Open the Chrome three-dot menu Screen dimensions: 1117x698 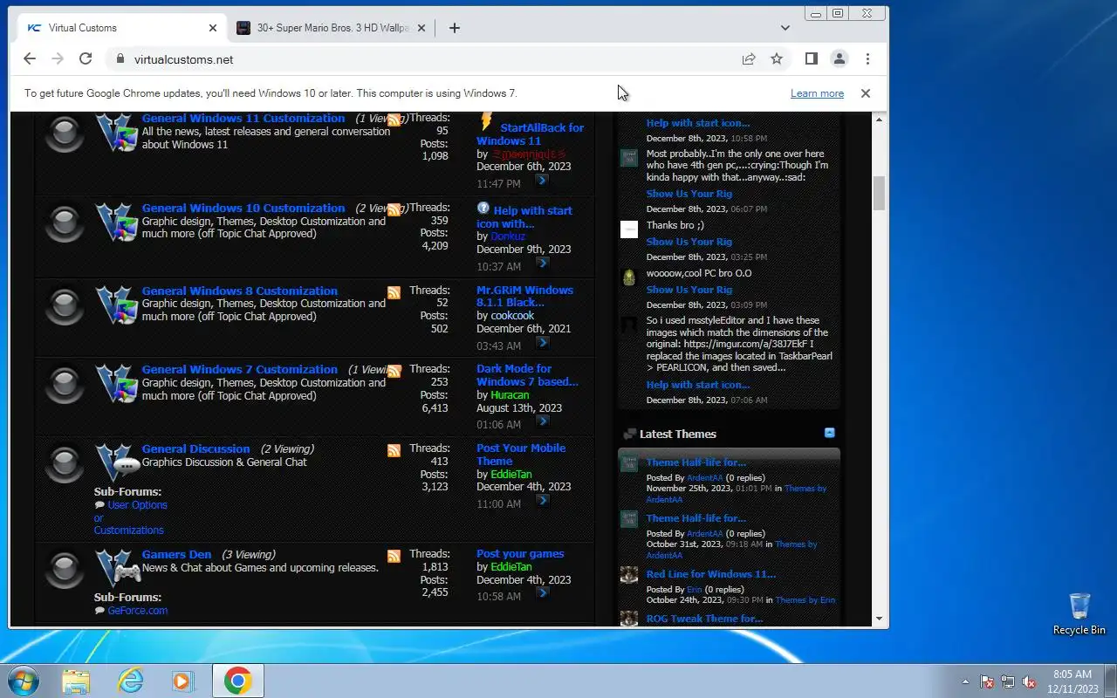pos(867,59)
